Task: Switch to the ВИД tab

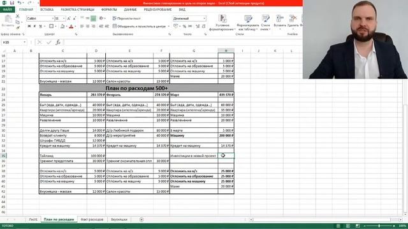Action: click(x=182, y=10)
